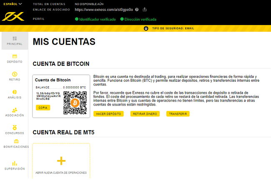Click the Bitcoin QR code

75,103
